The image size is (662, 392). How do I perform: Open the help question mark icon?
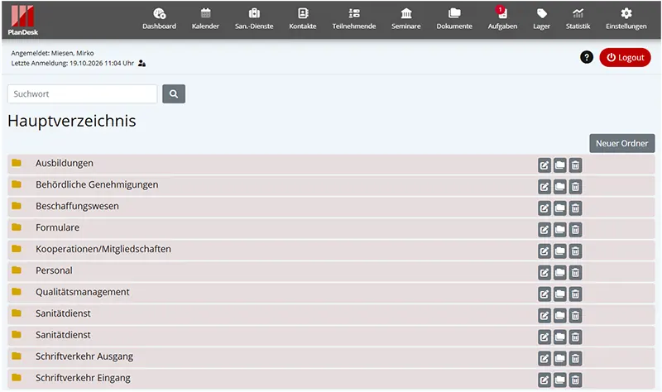click(587, 57)
